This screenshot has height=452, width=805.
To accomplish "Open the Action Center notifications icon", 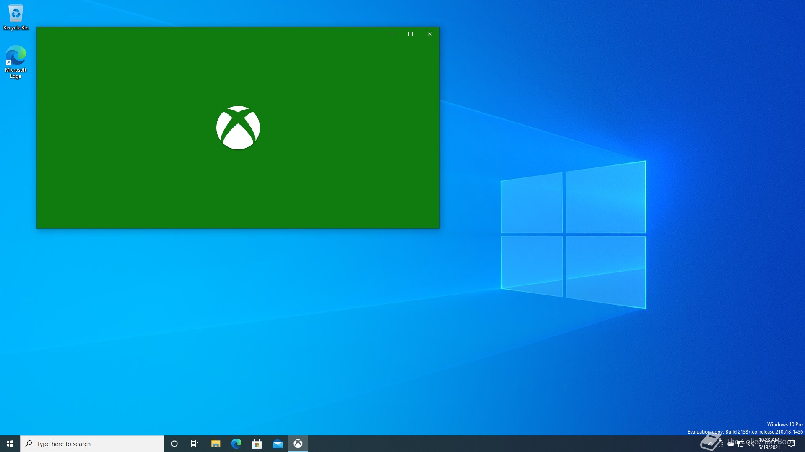I will tap(791, 444).
